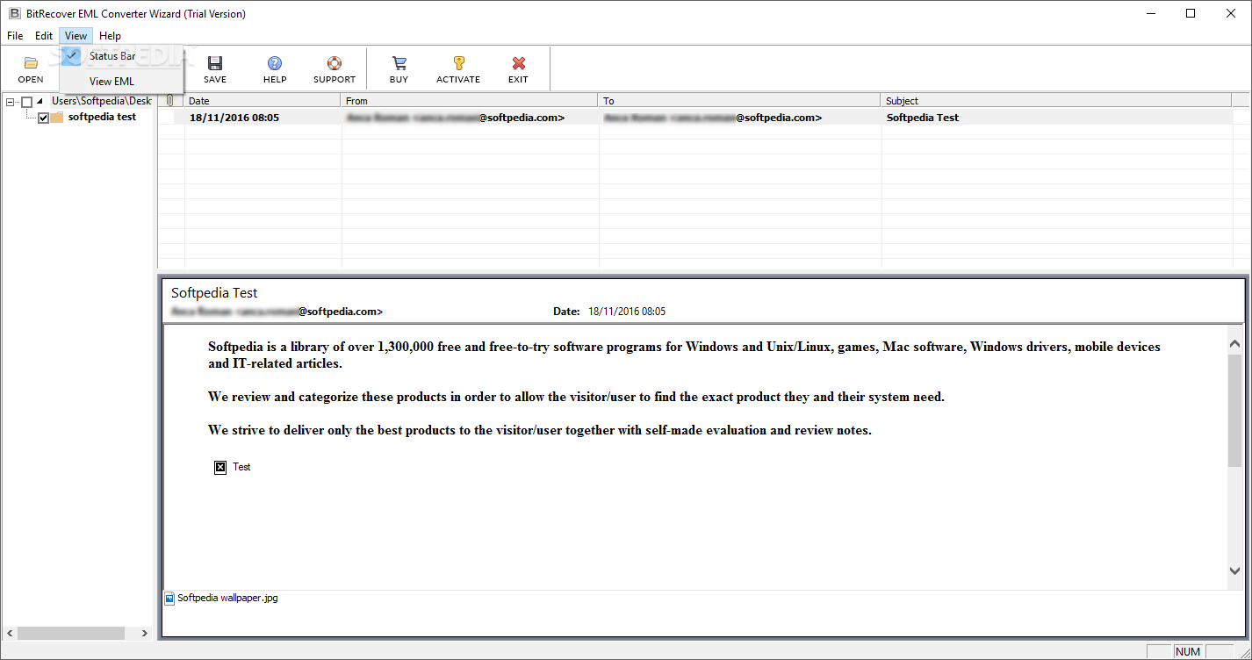Sort emails by Subject column
This screenshot has width=1252, height=660.
click(x=1055, y=101)
